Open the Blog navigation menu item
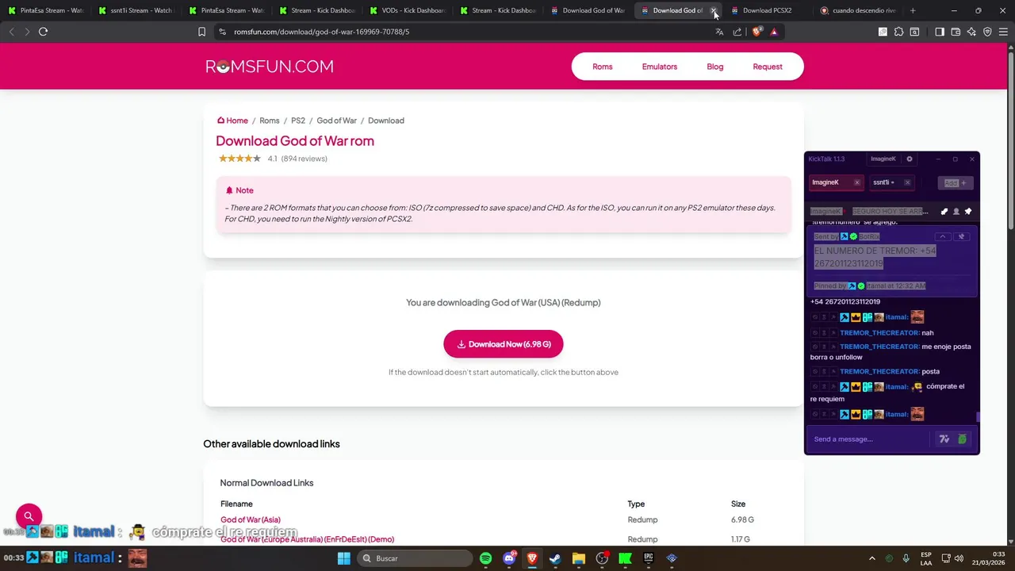Viewport: 1015px width, 571px height. (715, 67)
